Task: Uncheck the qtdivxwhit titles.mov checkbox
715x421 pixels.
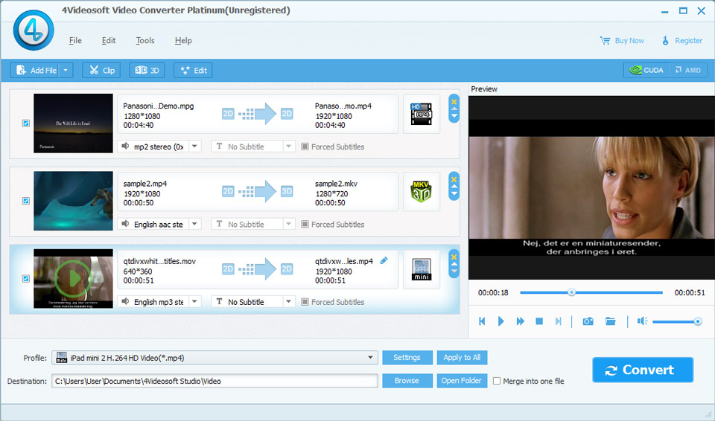Action: pos(26,278)
